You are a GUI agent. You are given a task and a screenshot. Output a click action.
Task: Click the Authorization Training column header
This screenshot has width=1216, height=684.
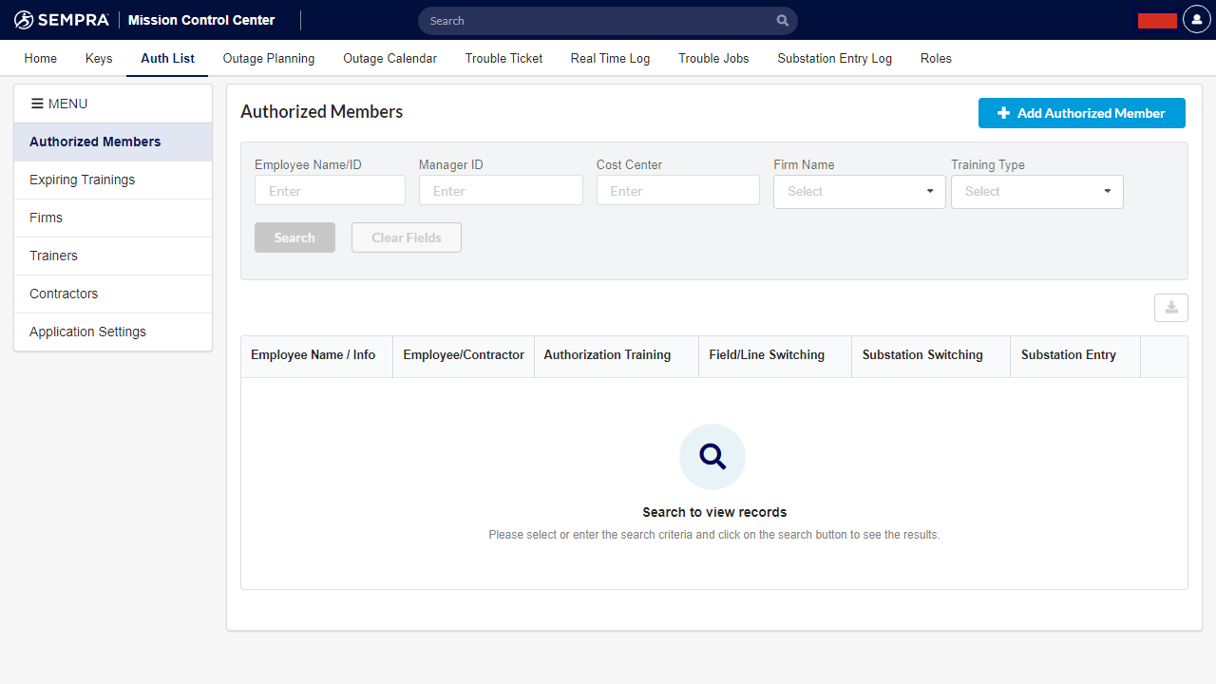point(607,355)
